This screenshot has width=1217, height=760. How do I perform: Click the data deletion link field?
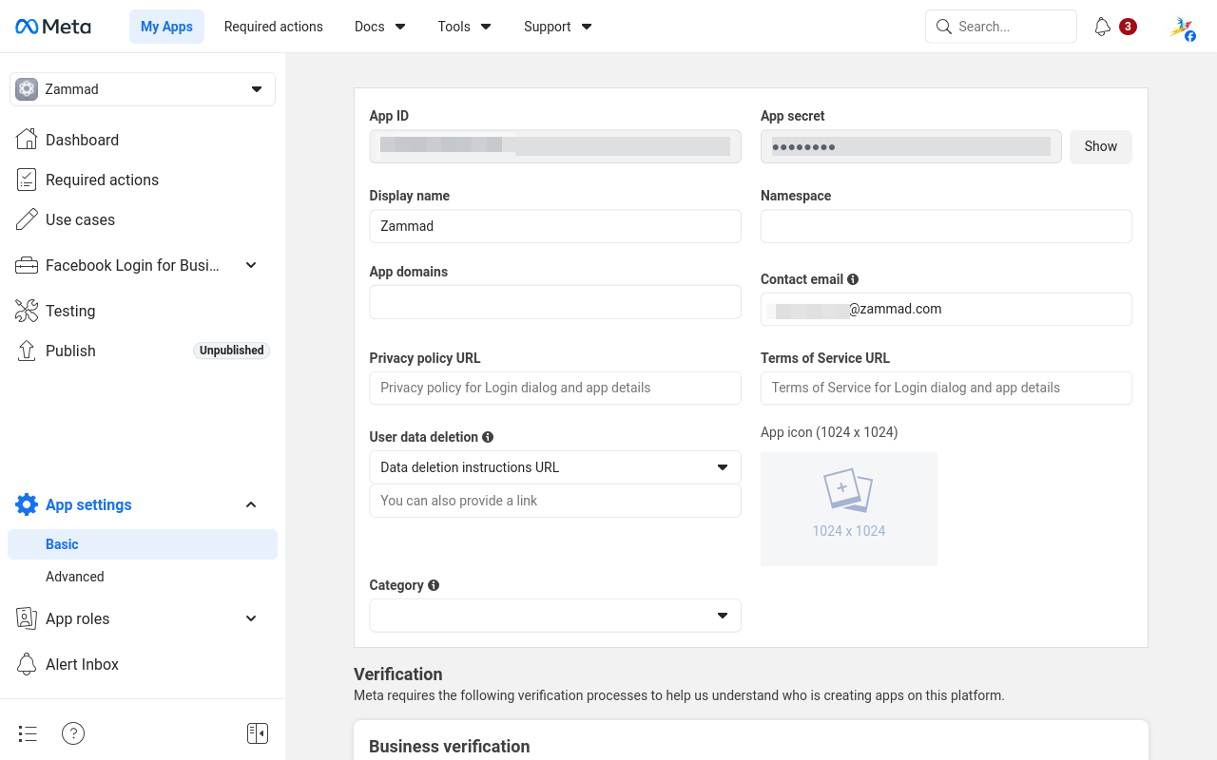point(555,501)
